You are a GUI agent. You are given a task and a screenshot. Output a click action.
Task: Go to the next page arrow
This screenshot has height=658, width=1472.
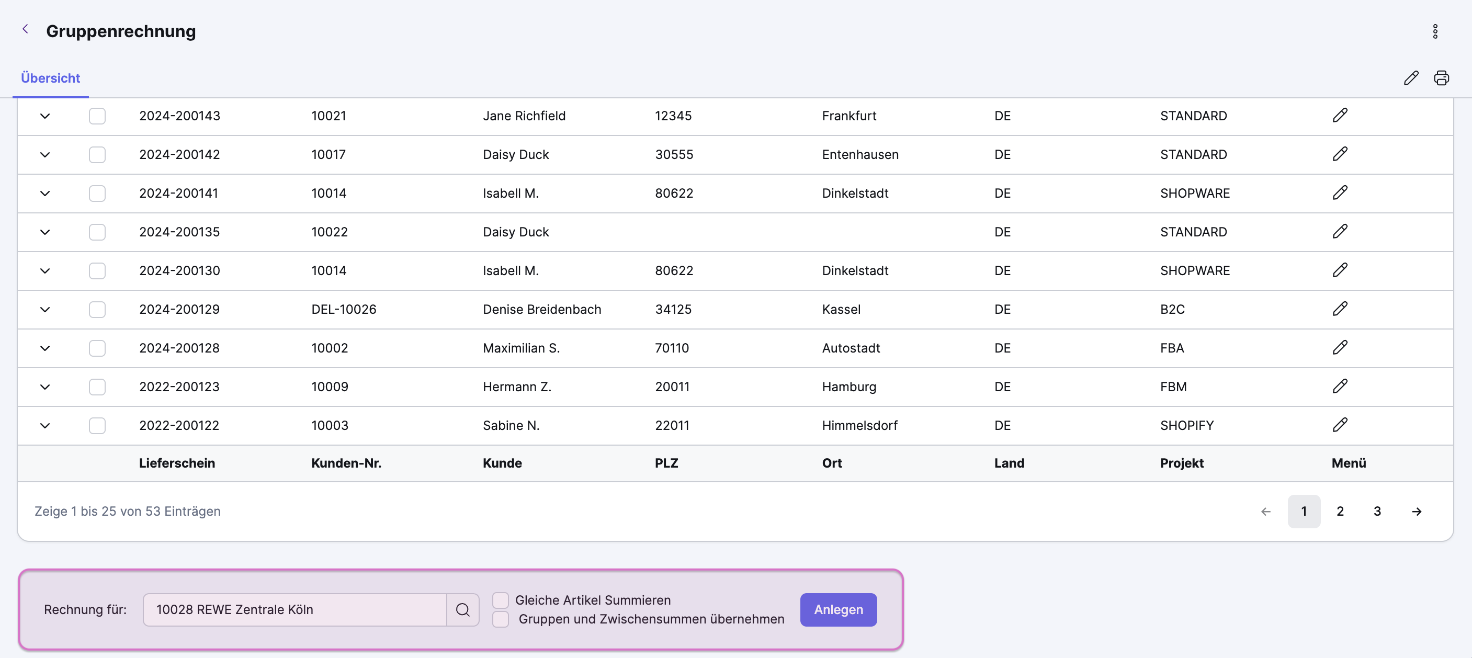1417,511
